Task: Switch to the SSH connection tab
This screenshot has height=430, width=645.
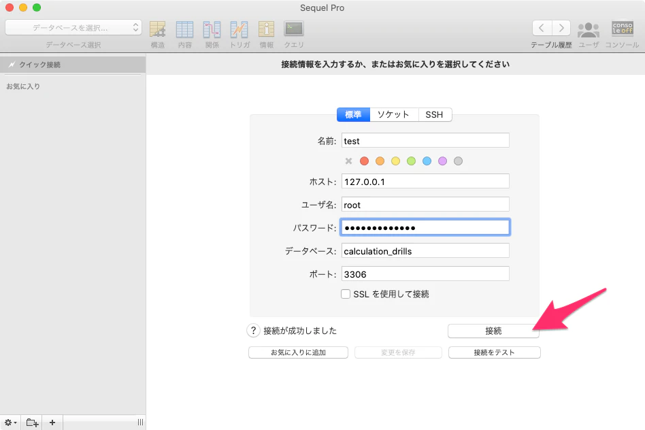Action: (434, 114)
